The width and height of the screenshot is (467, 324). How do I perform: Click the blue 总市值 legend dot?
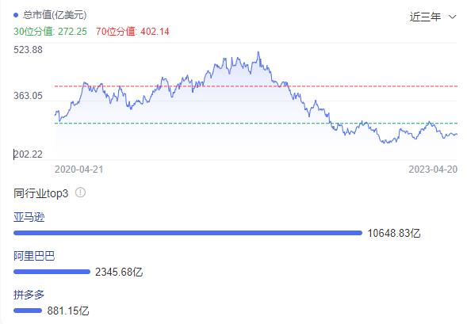click(x=16, y=15)
